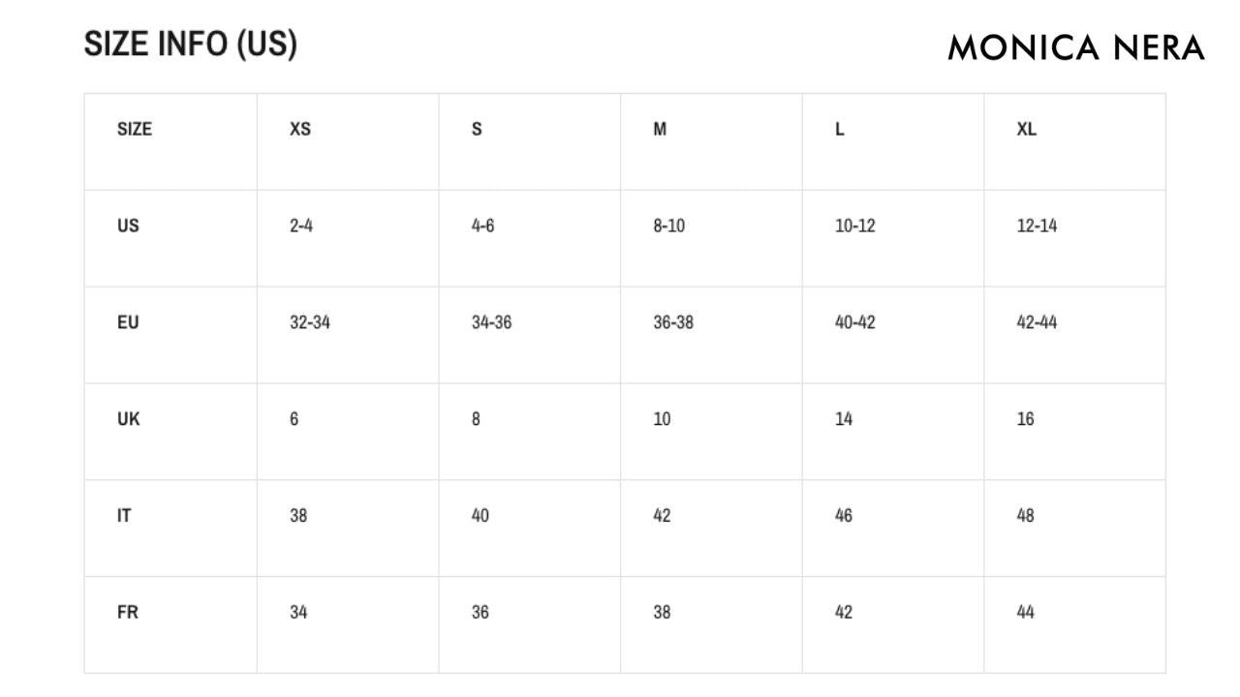
Task: Click UK size 16 cell
Action: coord(1025,419)
